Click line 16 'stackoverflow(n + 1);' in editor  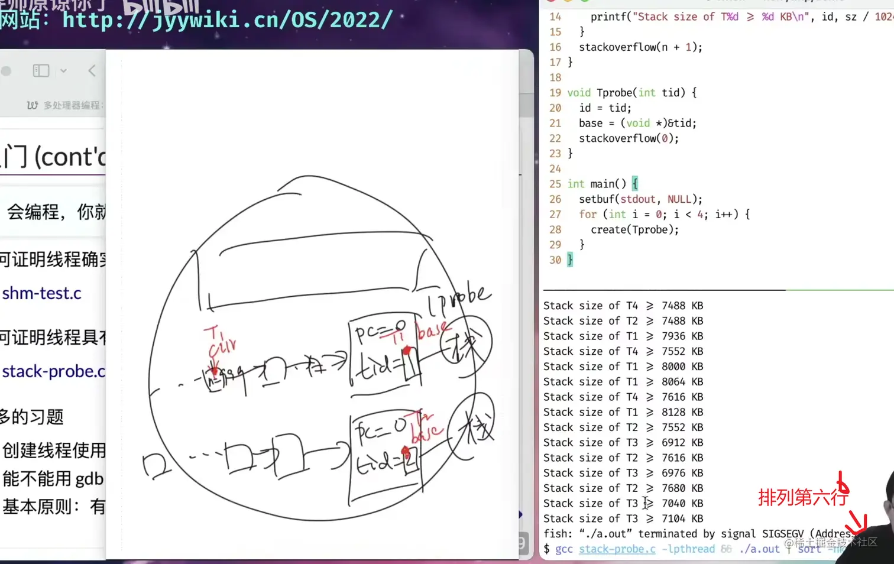click(x=641, y=47)
